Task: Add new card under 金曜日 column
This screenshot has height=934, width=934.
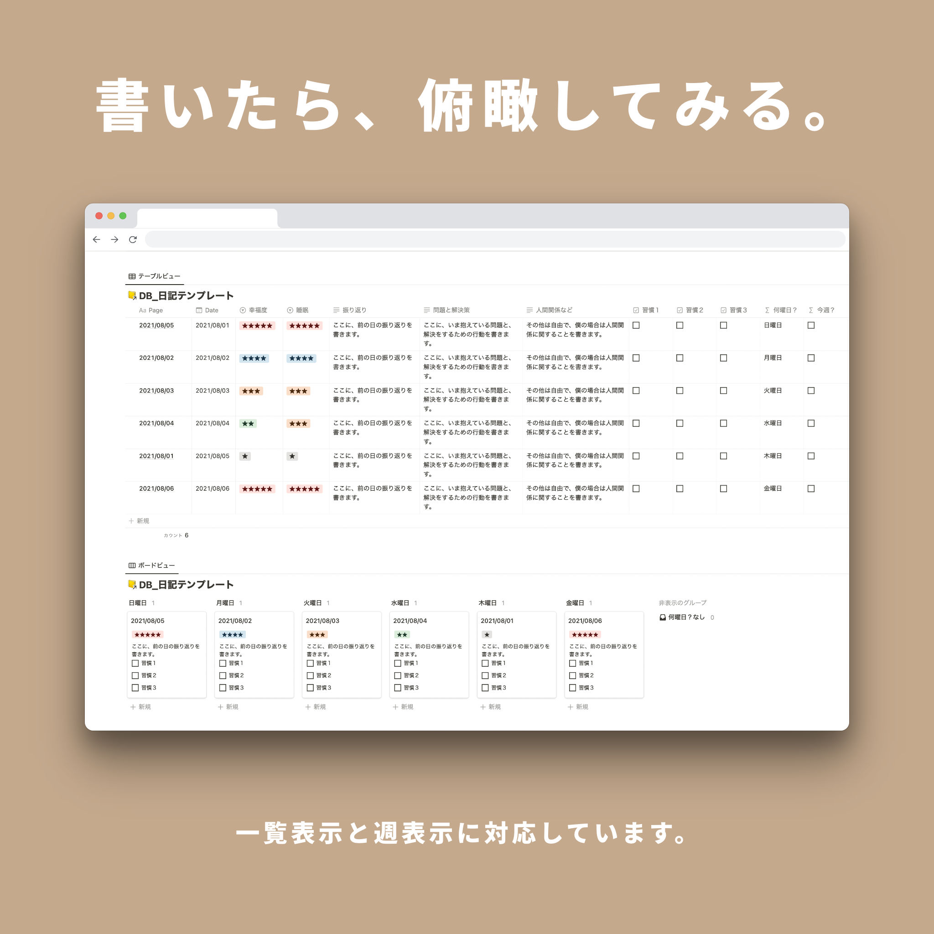Action: (x=578, y=707)
